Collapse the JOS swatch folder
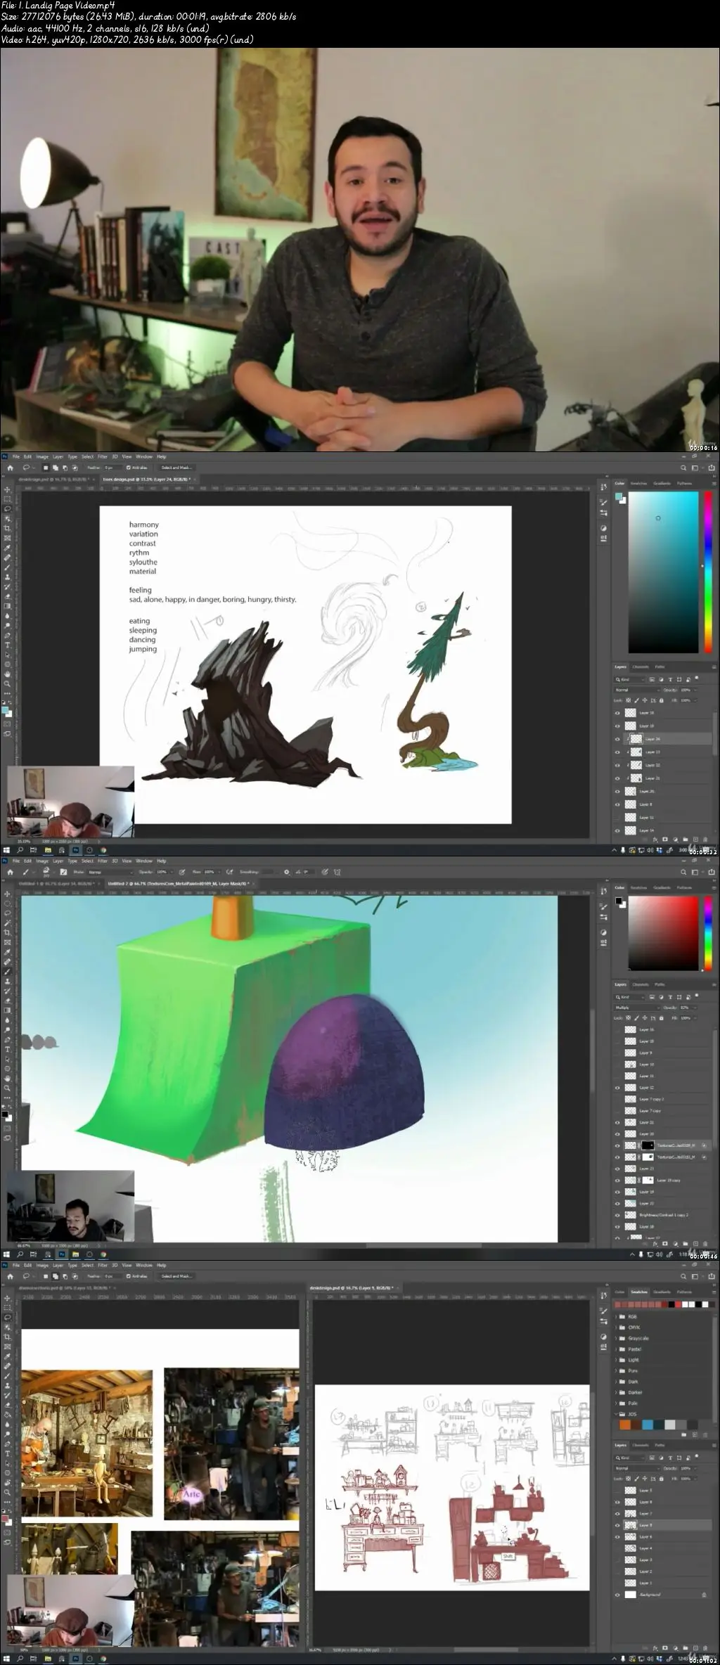This screenshot has width=720, height=1665. (x=617, y=1414)
